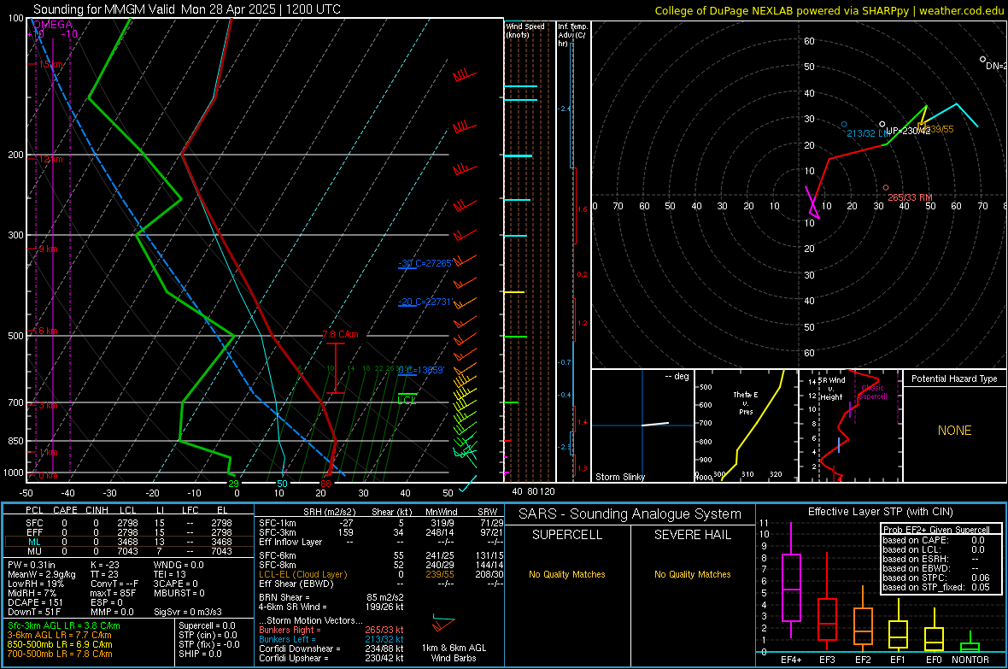The height and width of the screenshot is (669, 1008).
Task: Click the 'TEI = 13' value
Action: click(170, 574)
